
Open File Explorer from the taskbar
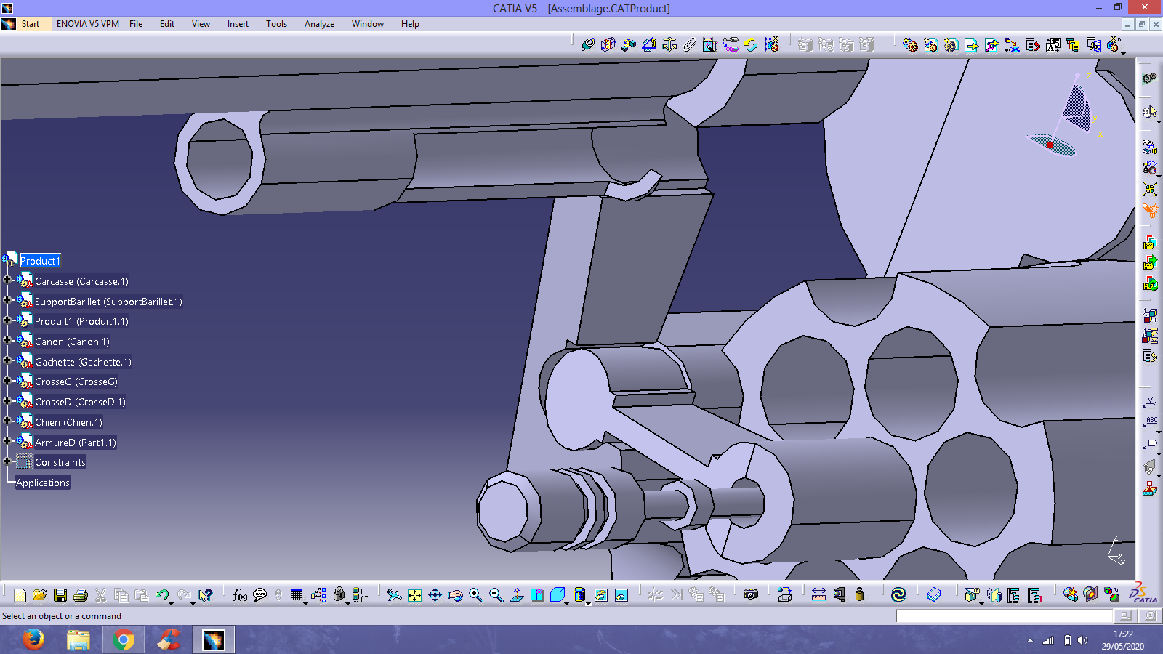[79, 639]
